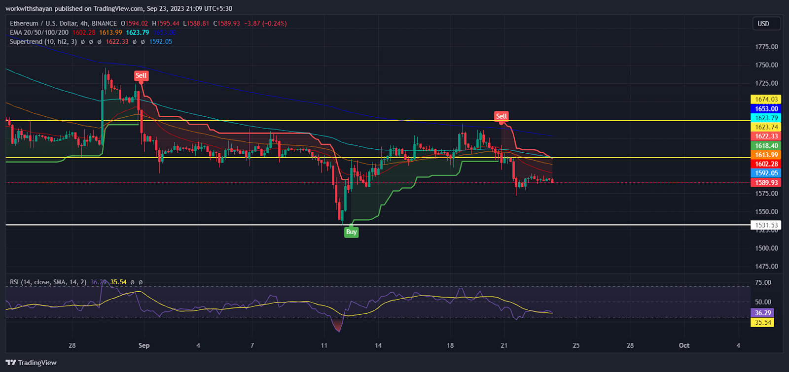Click the Sell marker near Sep 1
The height and width of the screenshot is (372, 789).
click(x=141, y=75)
